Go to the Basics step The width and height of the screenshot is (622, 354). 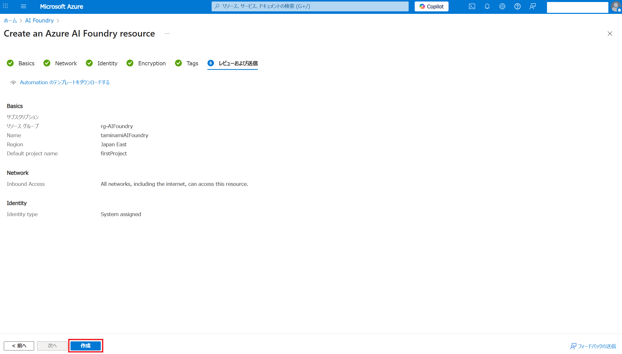point(26,63)
